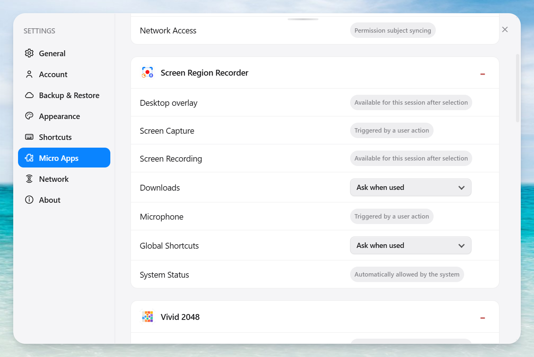This screenshot has height=357, width=534.
Task: Click the Account person icon
Action: pos(29,74)
